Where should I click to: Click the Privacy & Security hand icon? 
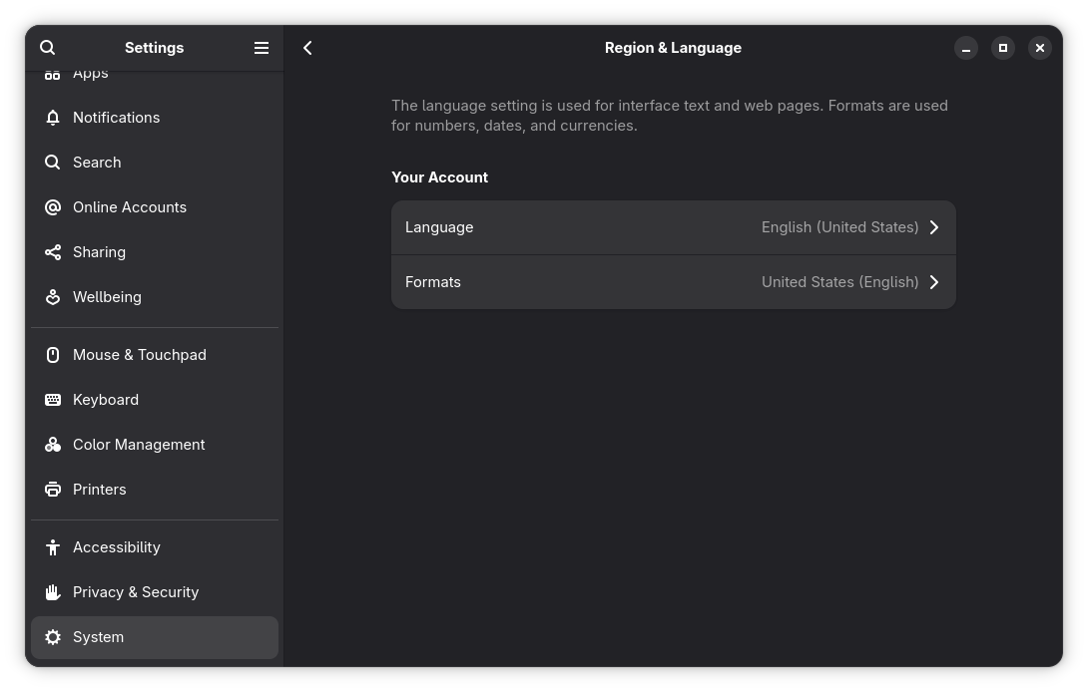click(53, 592)
